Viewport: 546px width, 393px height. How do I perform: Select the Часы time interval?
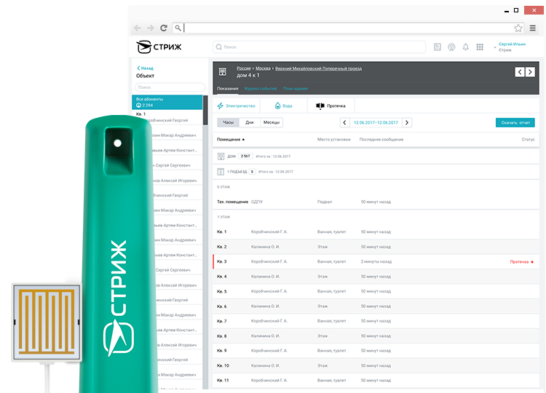228,122
